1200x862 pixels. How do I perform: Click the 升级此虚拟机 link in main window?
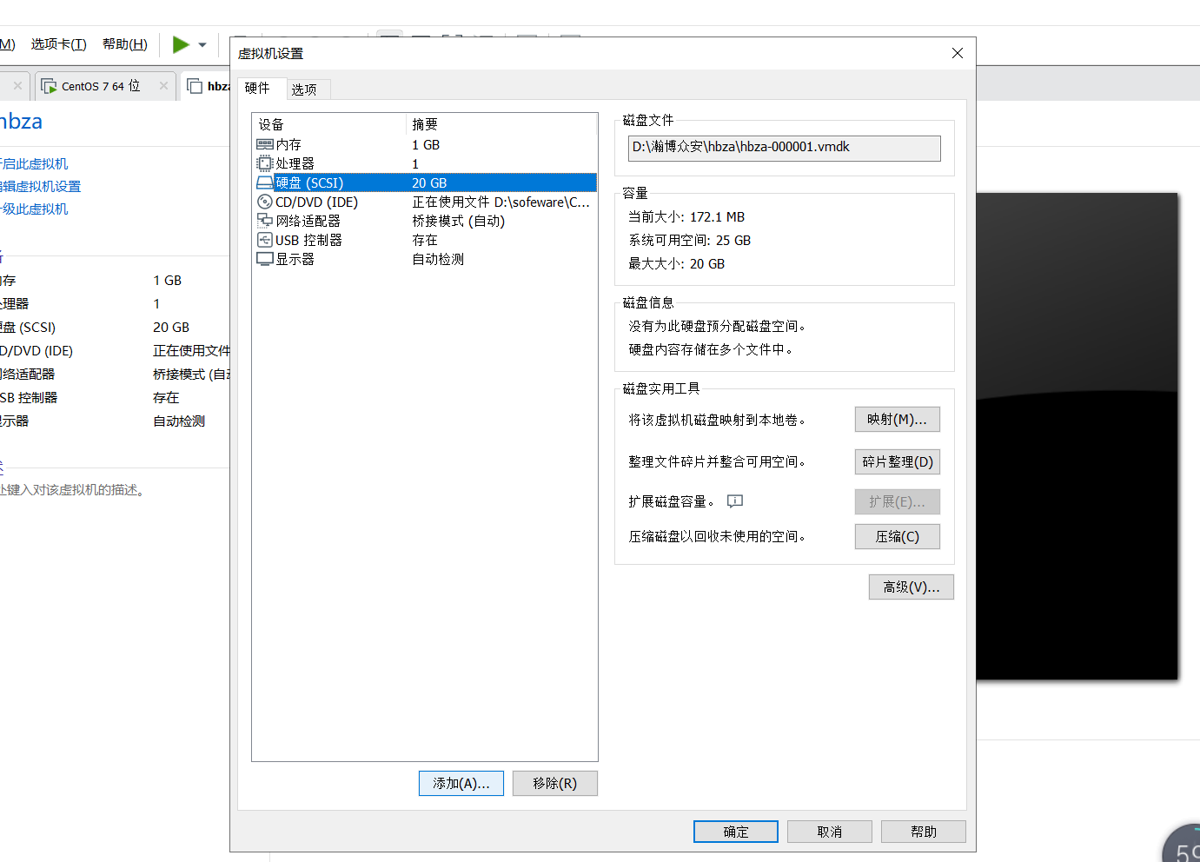pyautogui.click(x=34, y=209)
